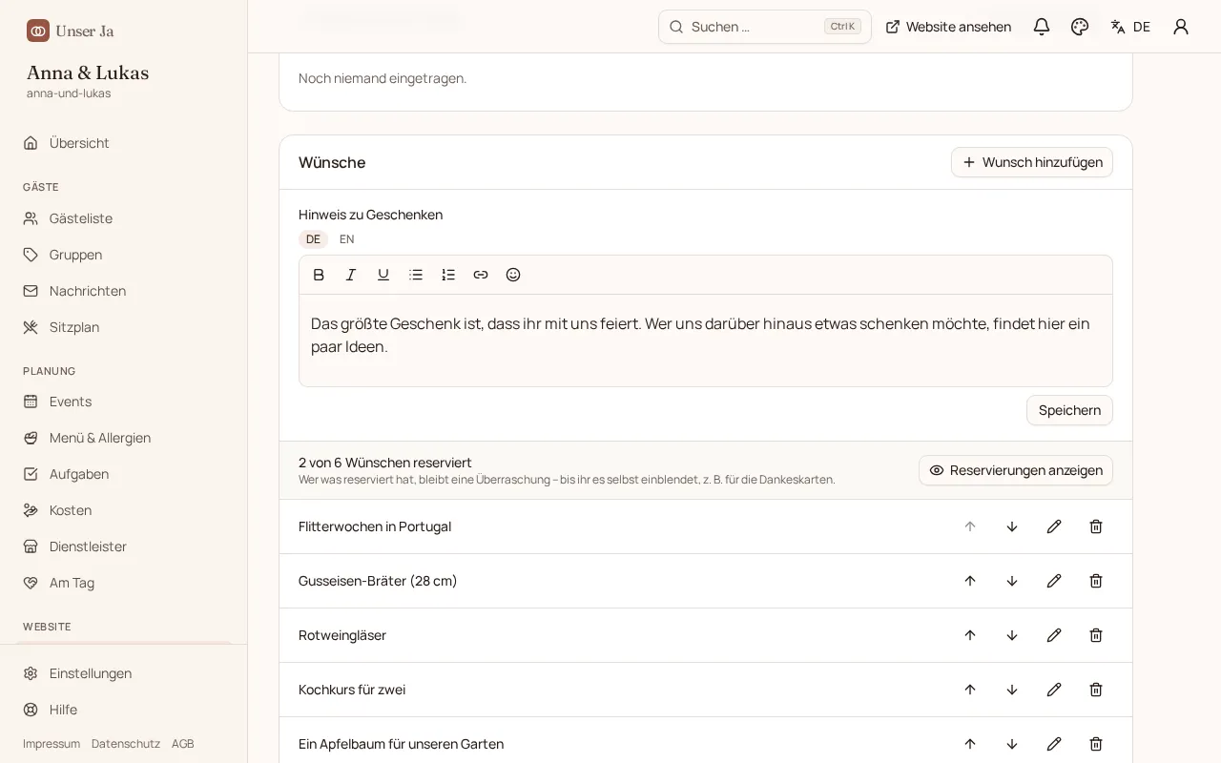Move Flitterwochen in Portugal down
Image resolution: width=1221 pixels, height=763 pixels.
1012,526
